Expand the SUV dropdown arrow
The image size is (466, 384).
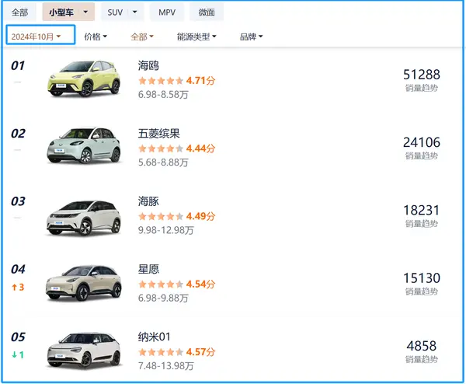click(x=134, y=12)
